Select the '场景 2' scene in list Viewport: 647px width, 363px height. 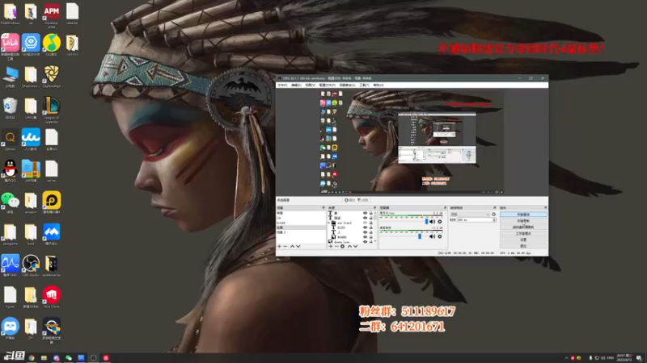[300, 232]
